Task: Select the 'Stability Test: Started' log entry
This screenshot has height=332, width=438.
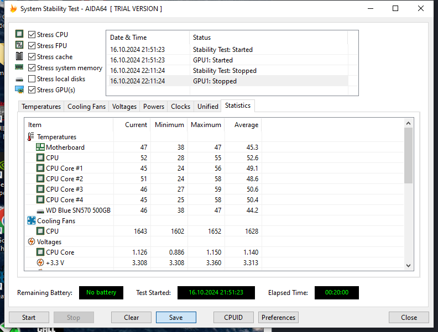Action: click(227, 50)
